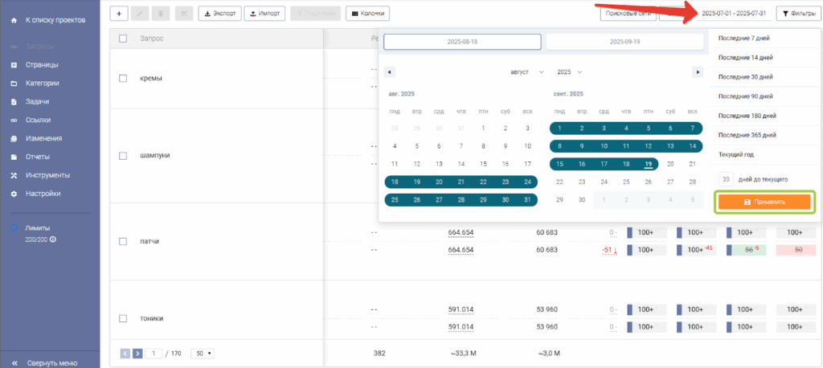Viewport: 823px width, 368px height.
Task: Click the Инструменты tools icon in the sidebar
Action: [x=14, y=175]
